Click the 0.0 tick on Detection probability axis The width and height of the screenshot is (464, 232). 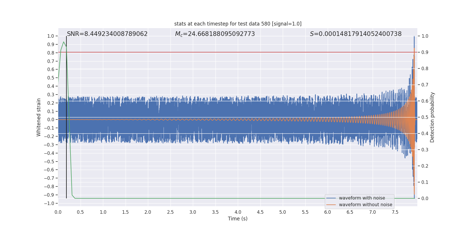pyautogui.click(x=425, y=199)
